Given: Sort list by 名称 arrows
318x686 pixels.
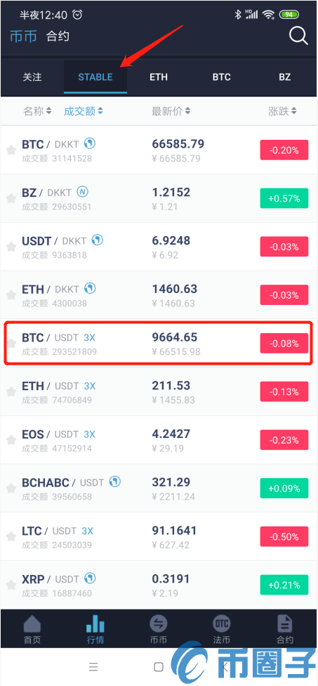Looking at the screenshot, I should 48,112.
